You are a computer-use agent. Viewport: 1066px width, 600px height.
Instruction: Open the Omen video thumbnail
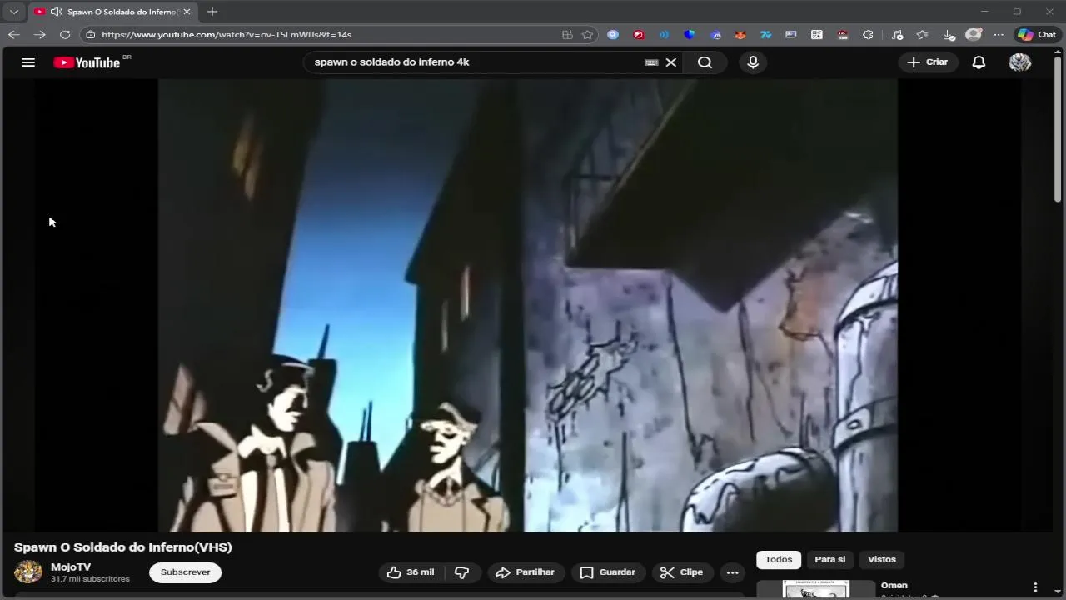pyautogui.click(x=816, y=589)
